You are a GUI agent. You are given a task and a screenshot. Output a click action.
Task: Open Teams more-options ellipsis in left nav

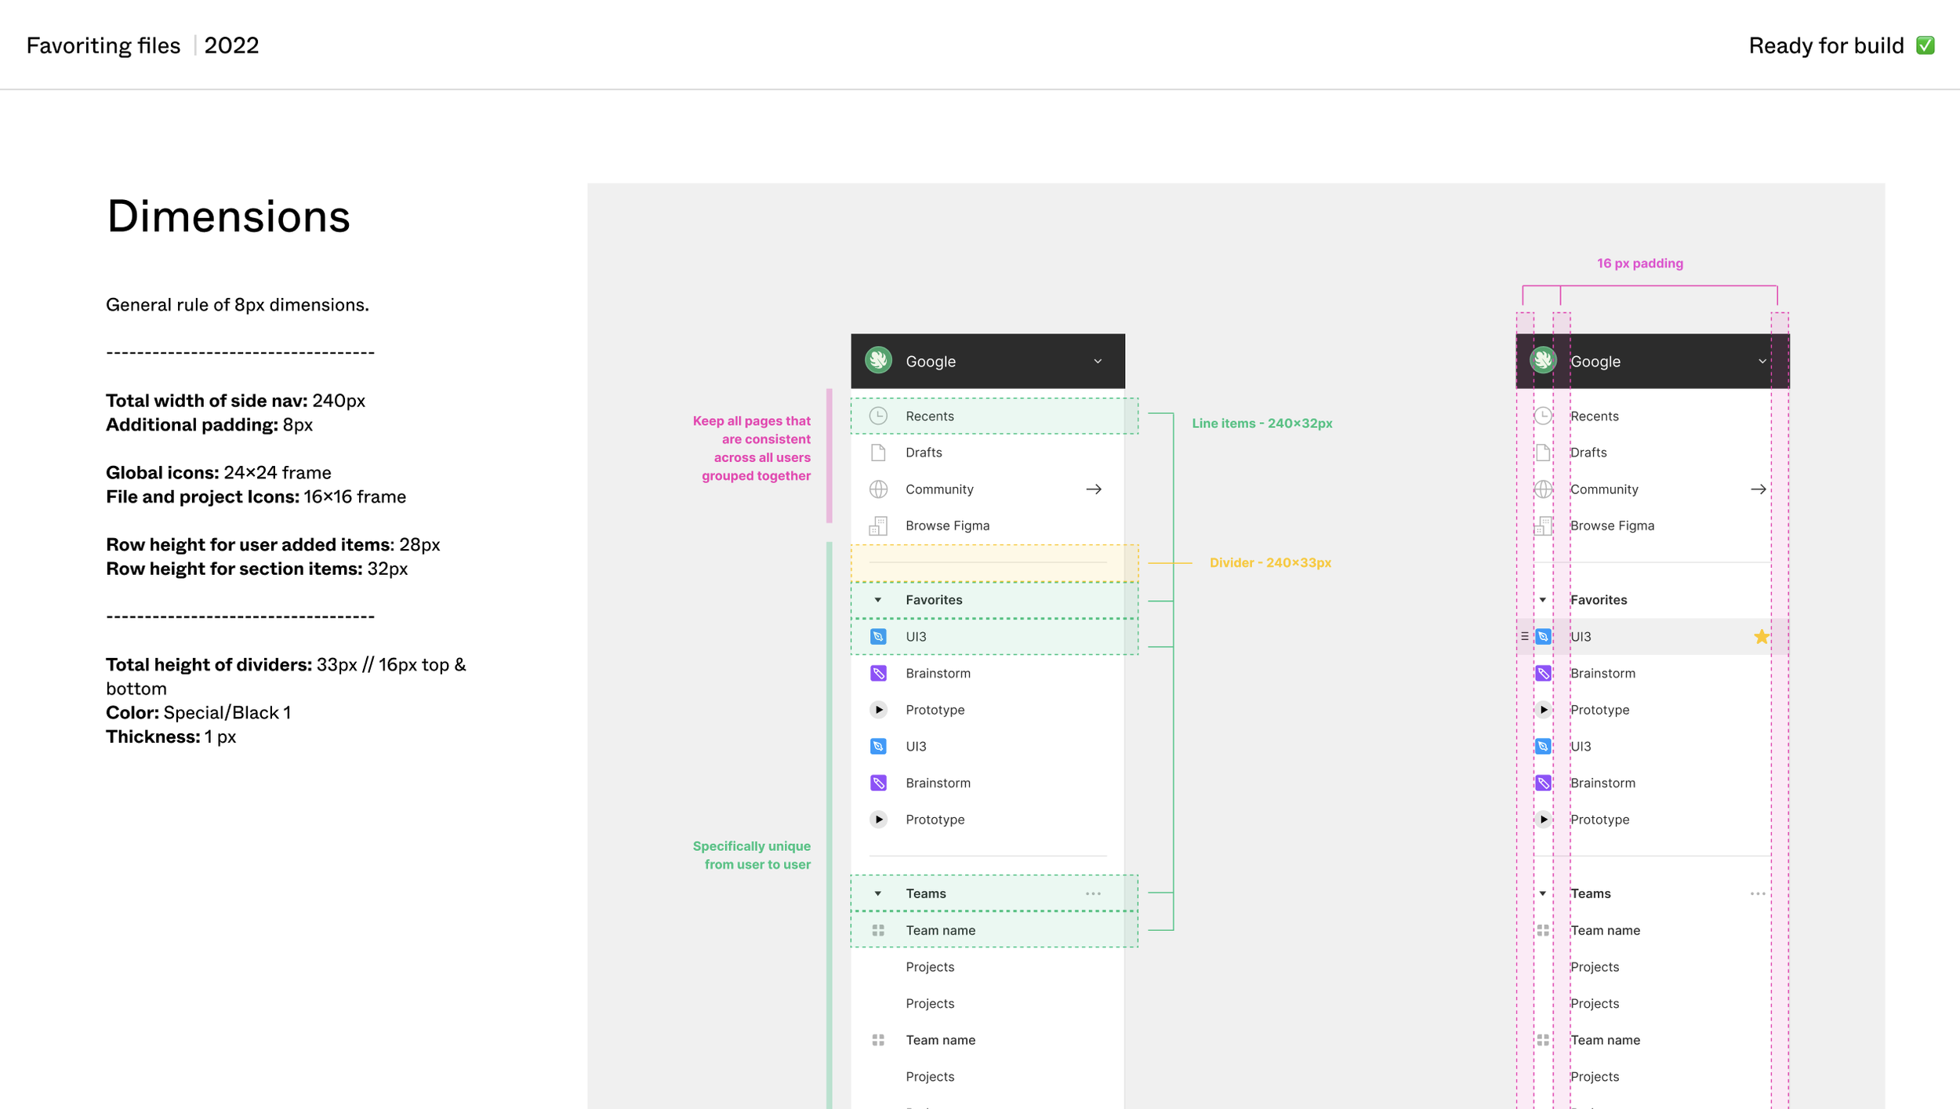1093,893
